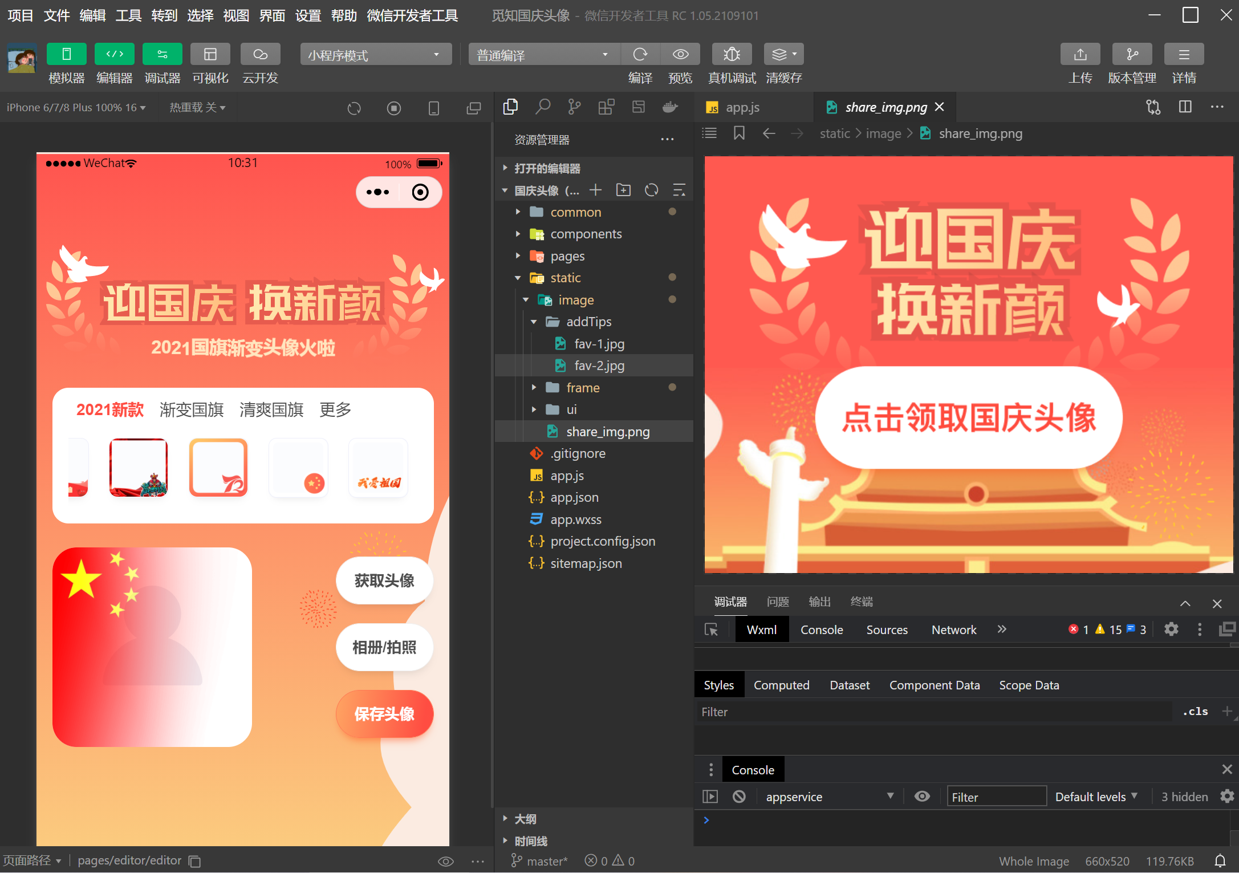Image resolution: width=1239 pixels, height=873 pixels.
Task: Select project.config.json in the file tree
Action: [594, 541]
